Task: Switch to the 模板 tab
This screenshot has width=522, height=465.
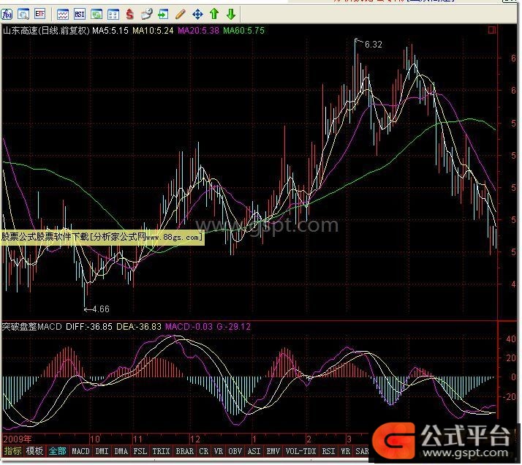Action: (x=34, y=451)
